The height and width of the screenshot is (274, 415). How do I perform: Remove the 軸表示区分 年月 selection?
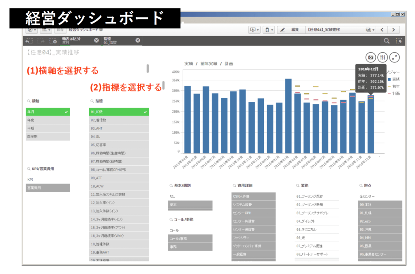96,40
